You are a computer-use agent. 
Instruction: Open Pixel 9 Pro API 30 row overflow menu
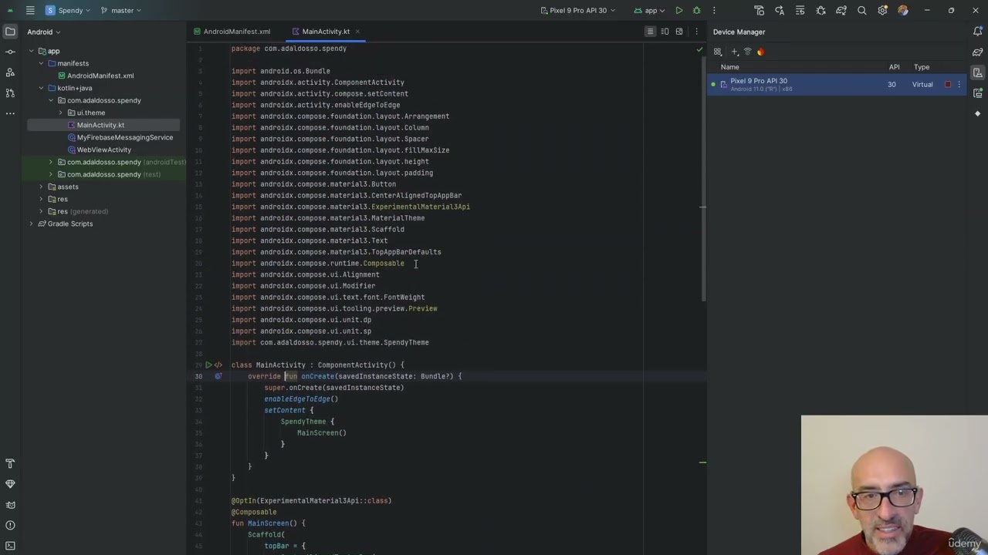959,85
